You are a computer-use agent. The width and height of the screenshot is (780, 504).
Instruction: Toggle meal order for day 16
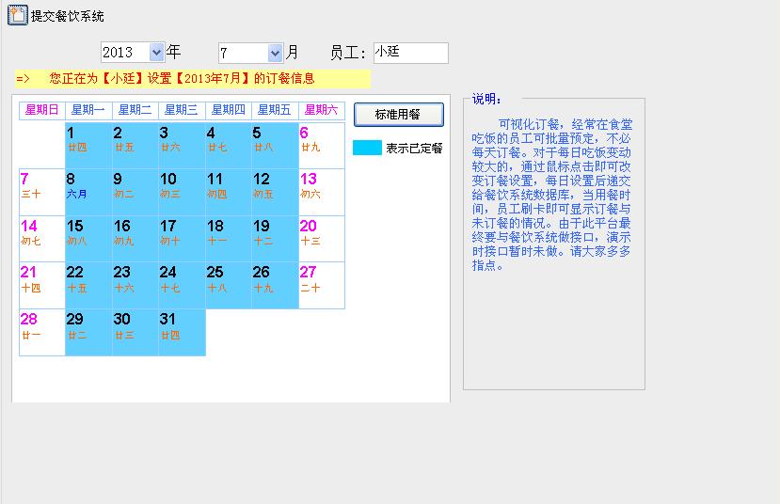[x=135, y=239]
